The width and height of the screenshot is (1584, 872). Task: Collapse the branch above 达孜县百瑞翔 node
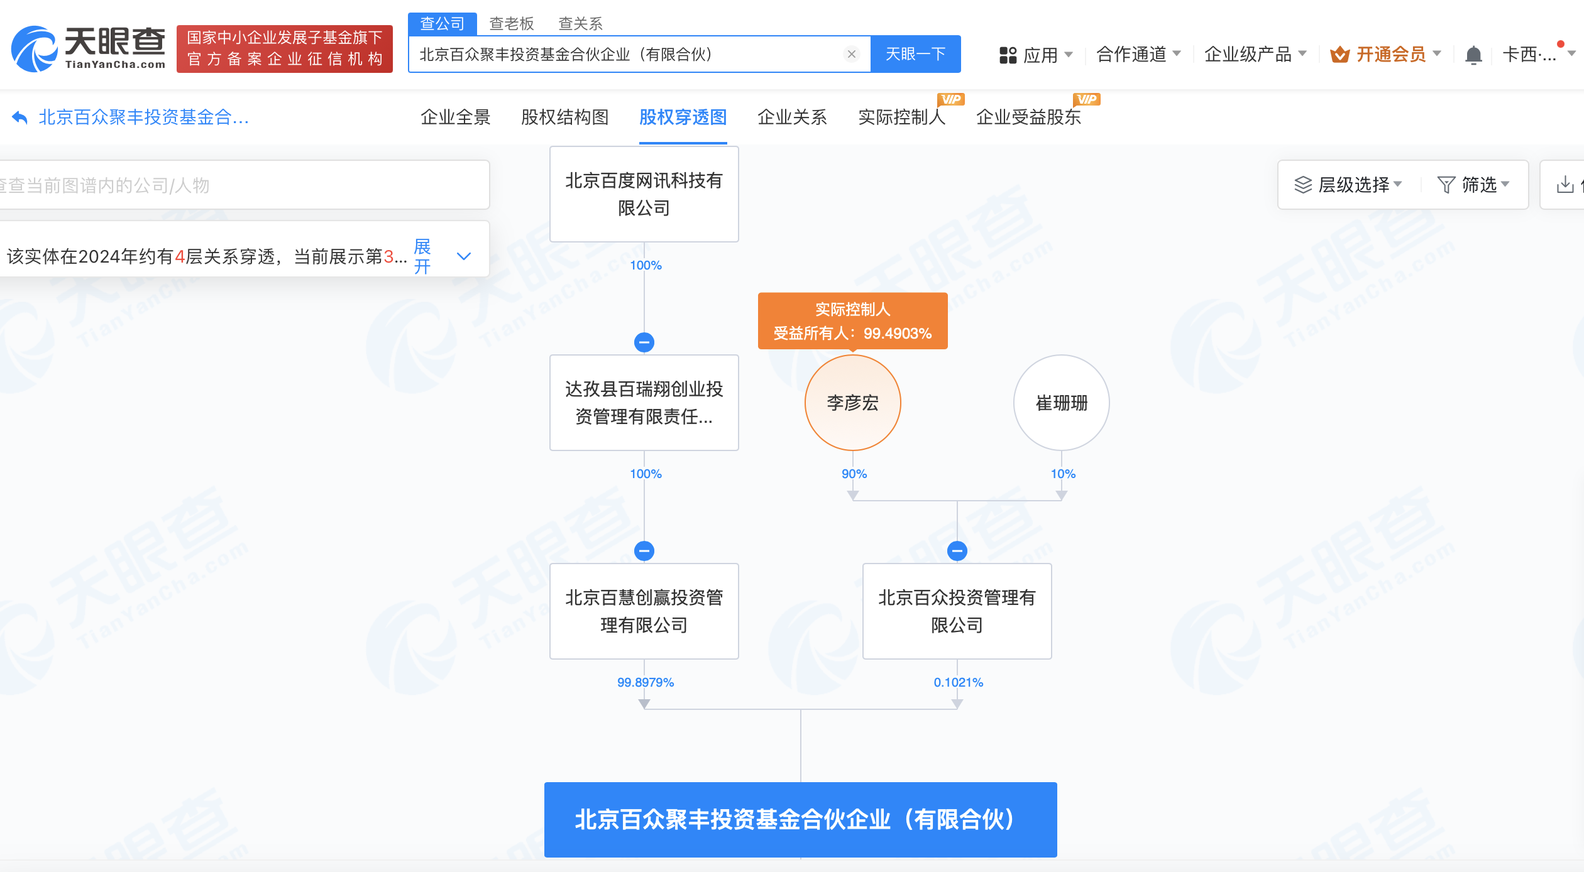coord(644,342)
